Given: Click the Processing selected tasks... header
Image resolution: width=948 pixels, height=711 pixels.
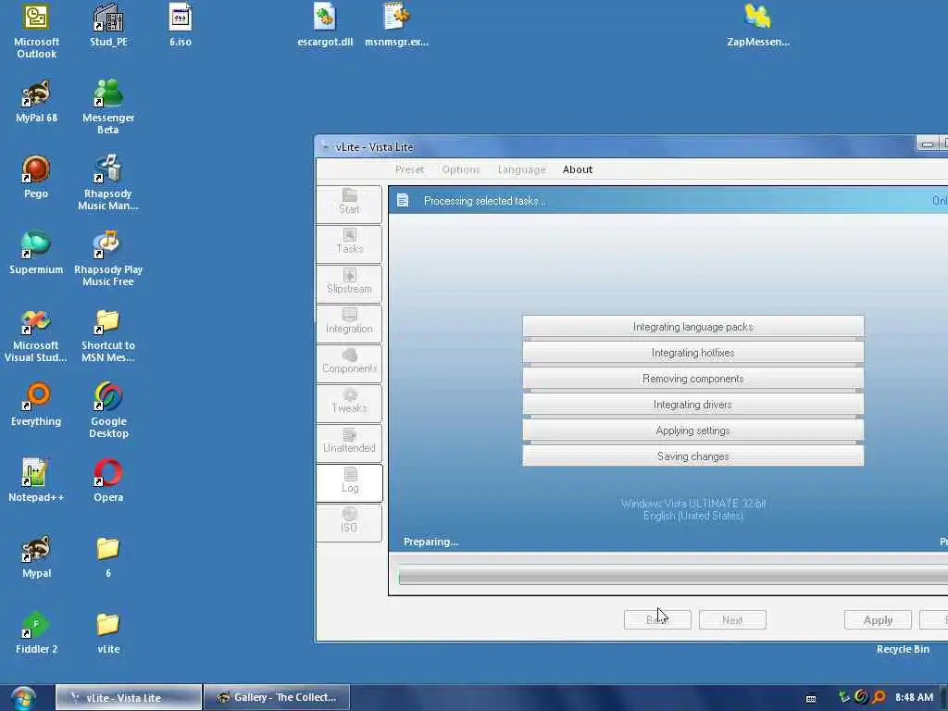Looking at the screenshot, I should [x=484, y=201].
